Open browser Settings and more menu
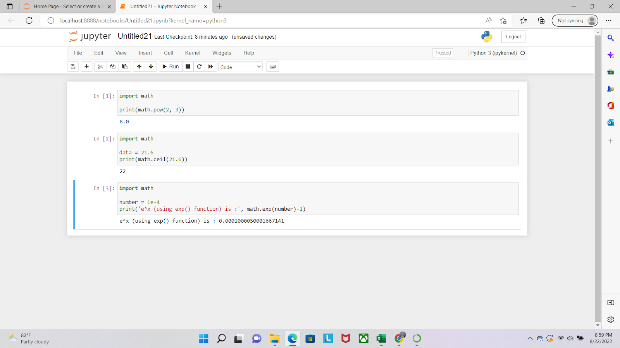 click(x=609, y=20)
